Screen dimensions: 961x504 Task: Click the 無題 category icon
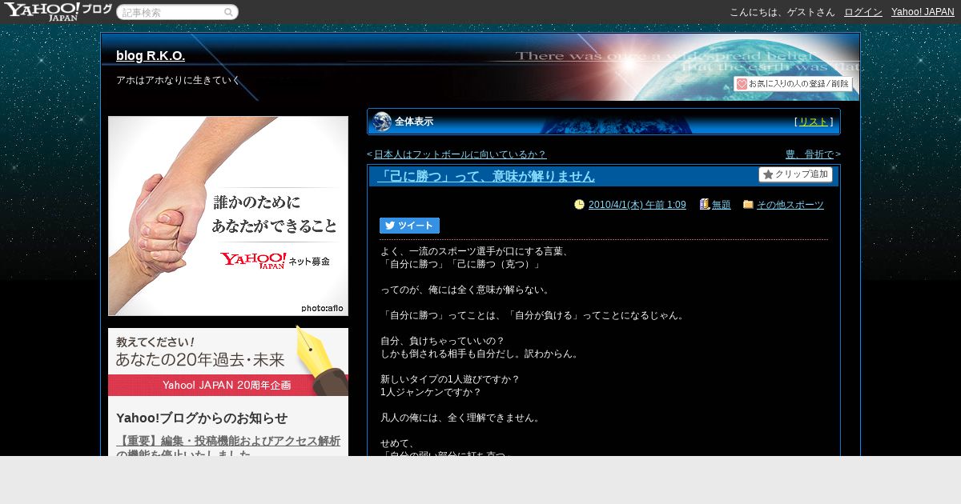705,205
